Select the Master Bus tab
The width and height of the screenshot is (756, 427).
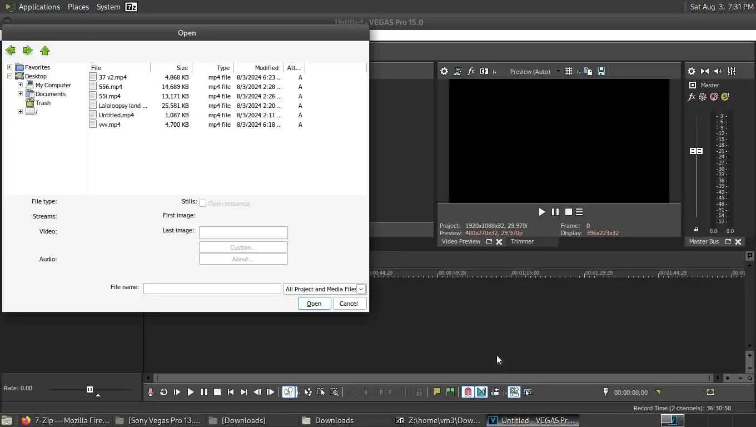[x=704, y=241]
